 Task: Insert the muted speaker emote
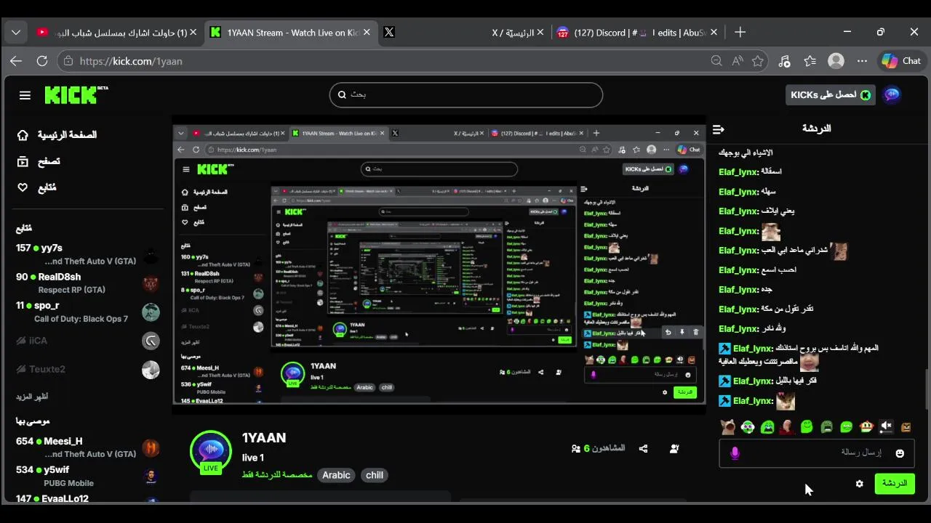point(885,427)
